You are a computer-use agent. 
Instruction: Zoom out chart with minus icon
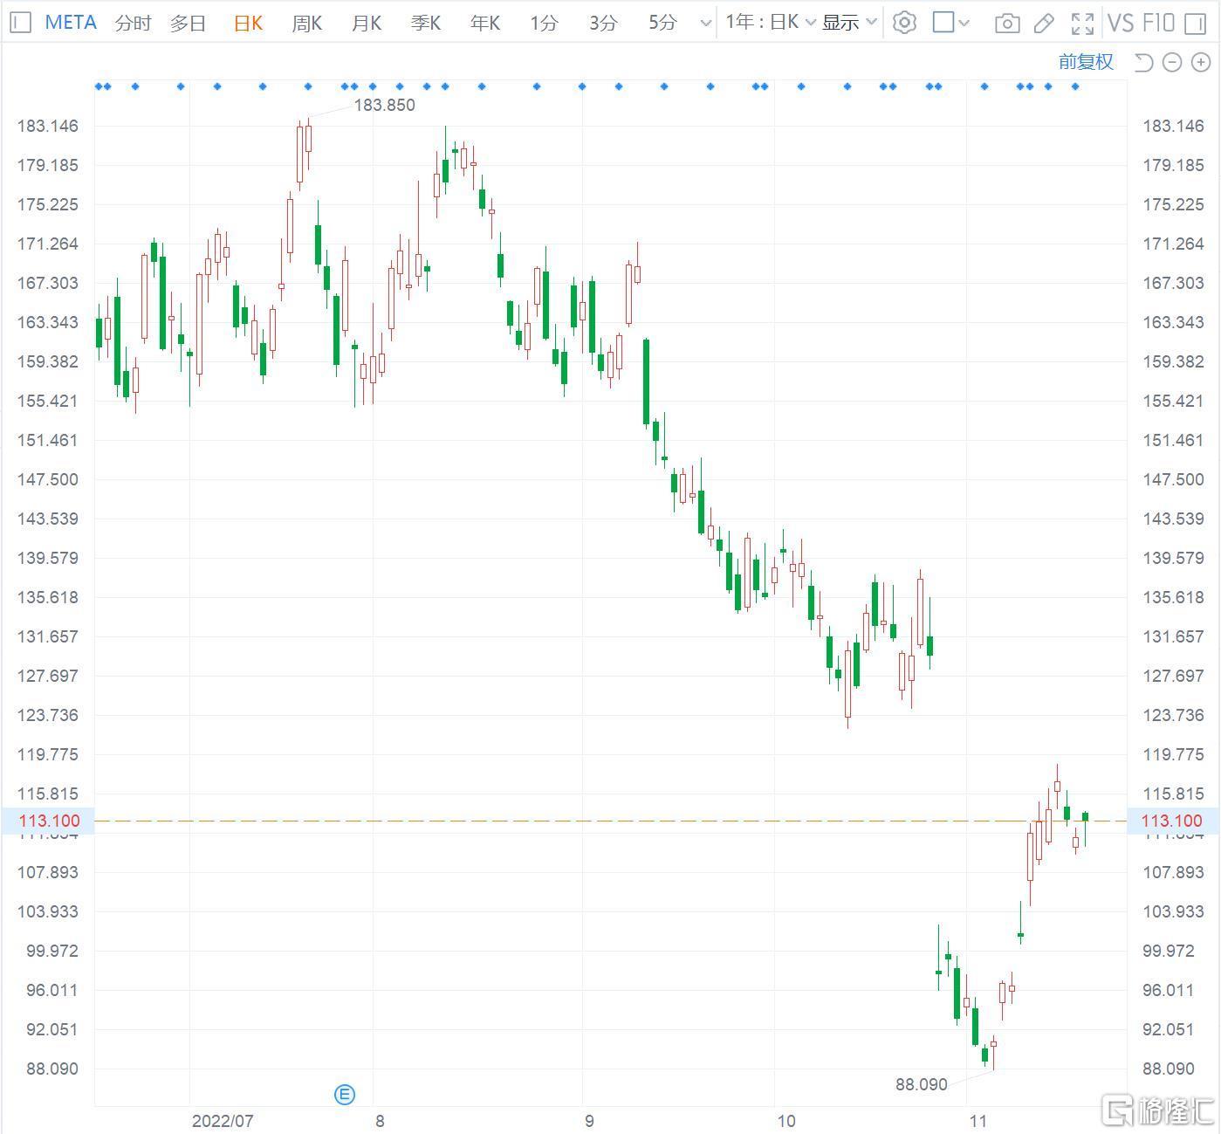pos(1172,62)
